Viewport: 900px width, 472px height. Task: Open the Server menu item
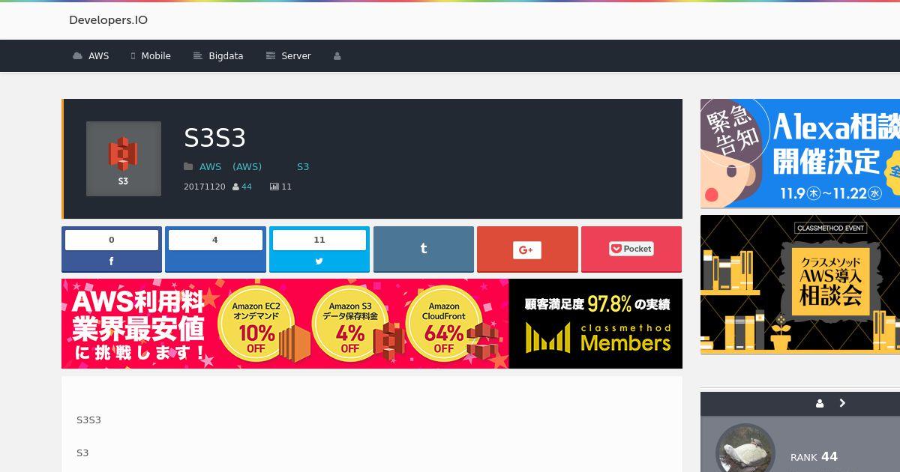(x=288, y=56)
